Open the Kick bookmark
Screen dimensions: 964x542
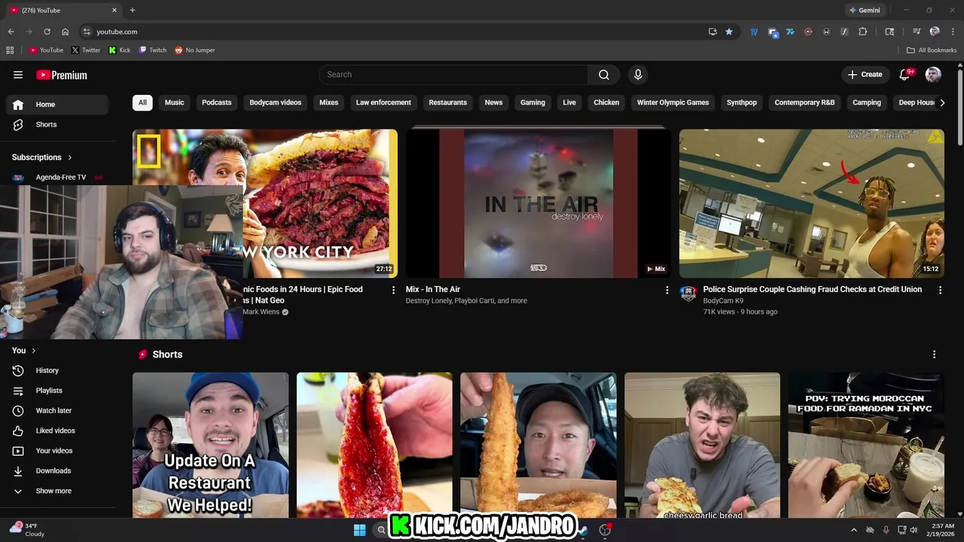coord(120,50)
